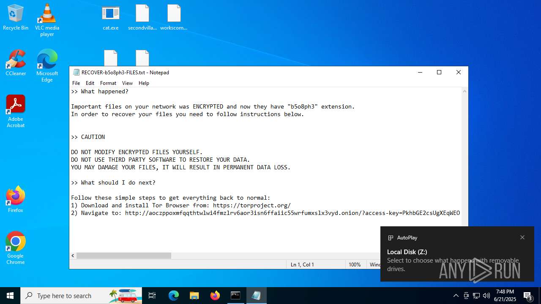Image resolution: width=541 pixels, height=304 pixels.
Task: Click the Windows Start button
Action: coord(10,296)
